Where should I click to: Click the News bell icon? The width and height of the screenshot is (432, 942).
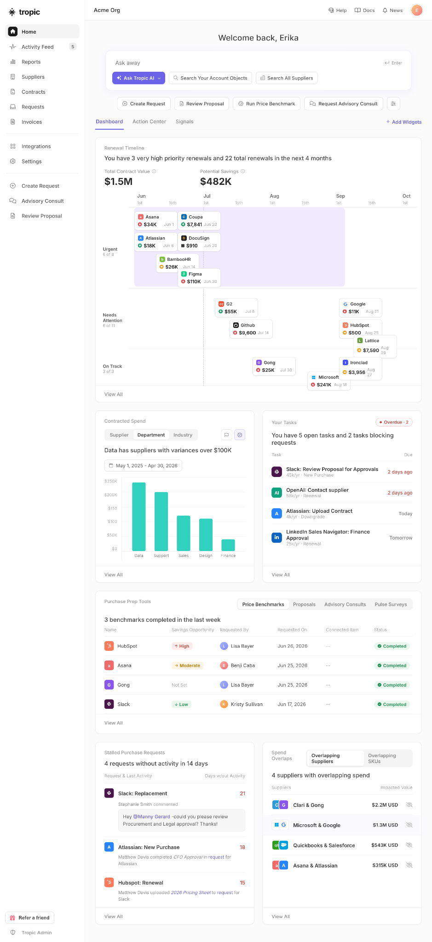click(x=385, y=10)
